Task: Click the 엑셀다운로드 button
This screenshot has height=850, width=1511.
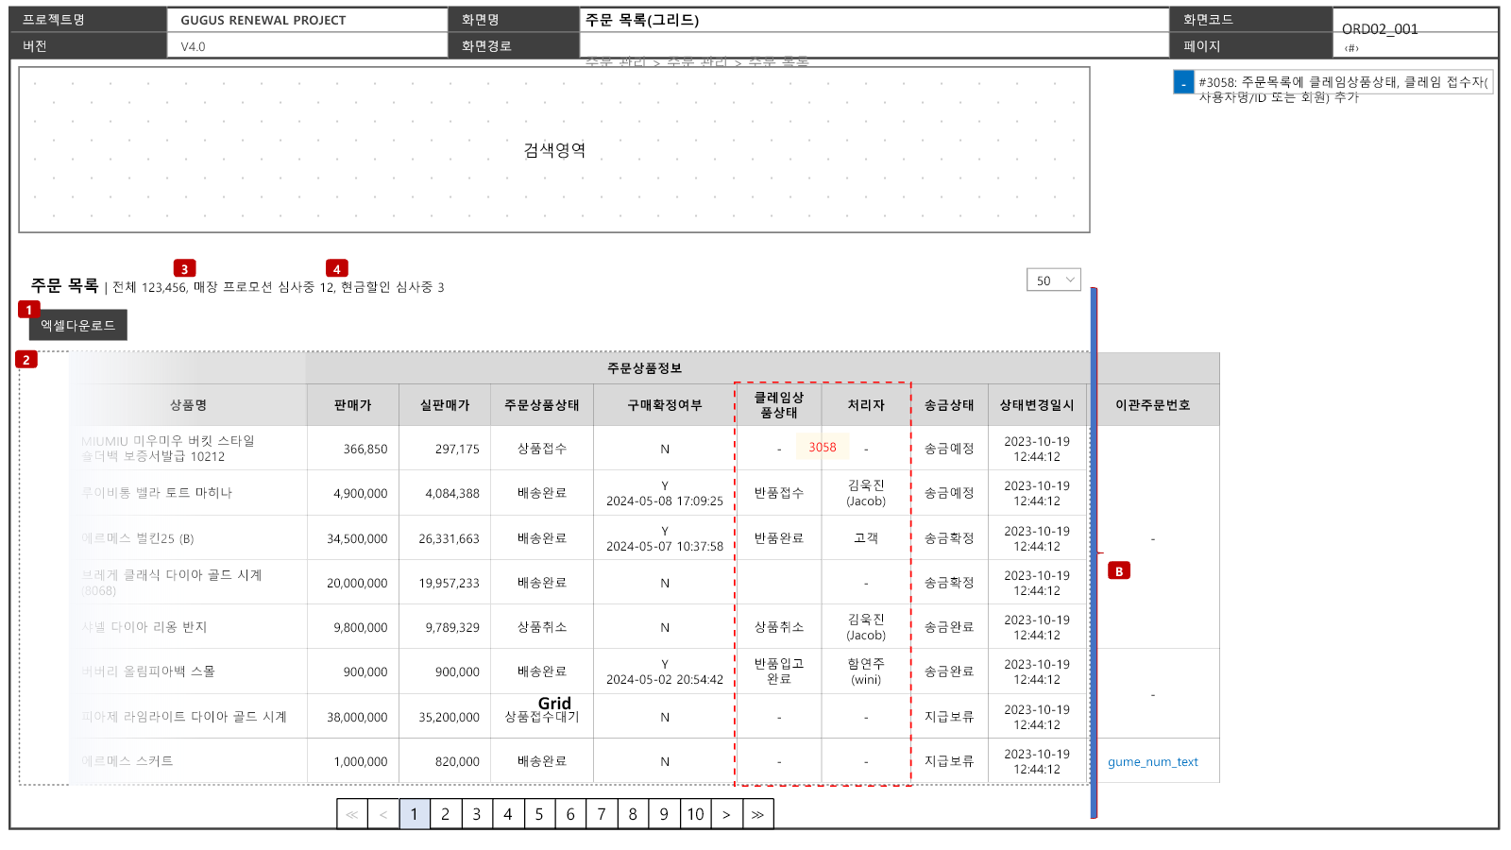Action: pos(77,325)
